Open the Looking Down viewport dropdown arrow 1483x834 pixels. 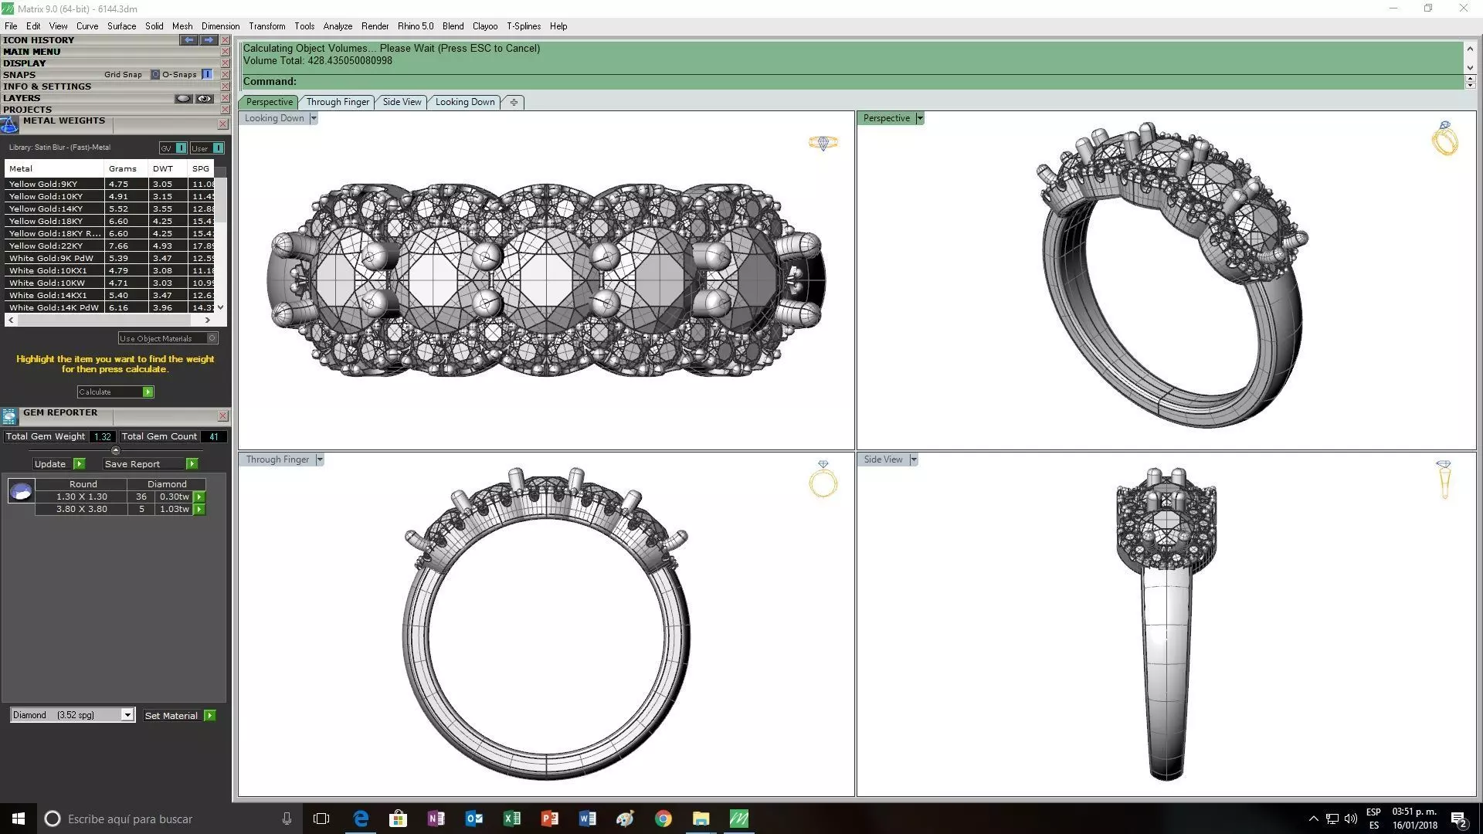point(314,118)
